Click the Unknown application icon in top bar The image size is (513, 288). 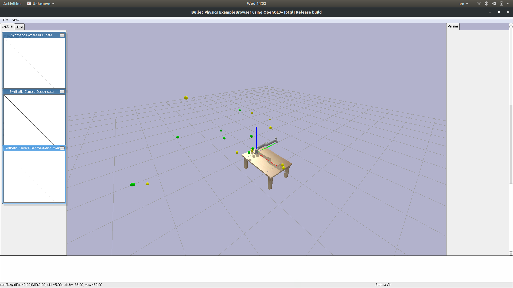tap(29, 3)
